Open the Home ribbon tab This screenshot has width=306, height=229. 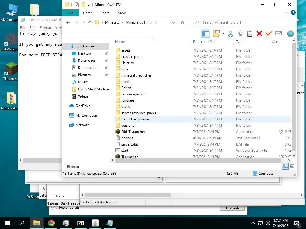click(88, 13)
